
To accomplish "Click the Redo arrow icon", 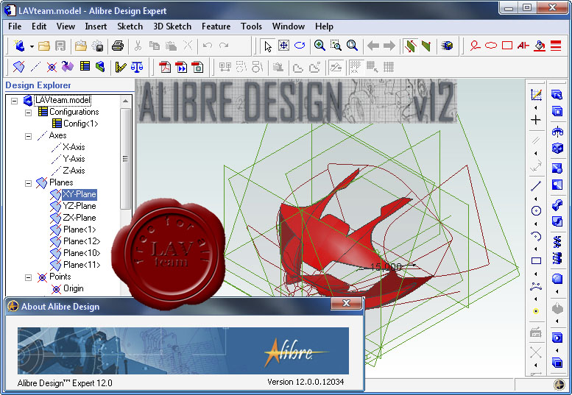I will coord(224,46).
